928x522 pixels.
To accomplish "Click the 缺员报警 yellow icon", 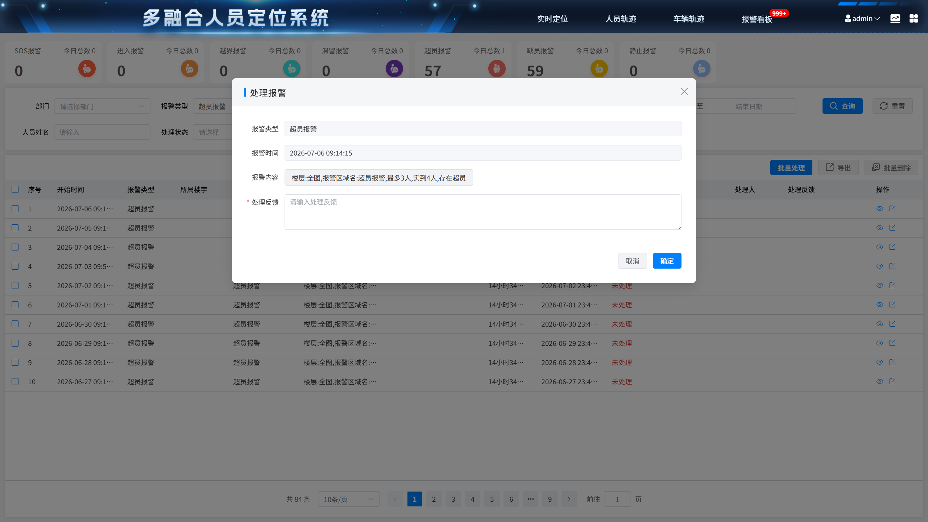I will 599,69.
